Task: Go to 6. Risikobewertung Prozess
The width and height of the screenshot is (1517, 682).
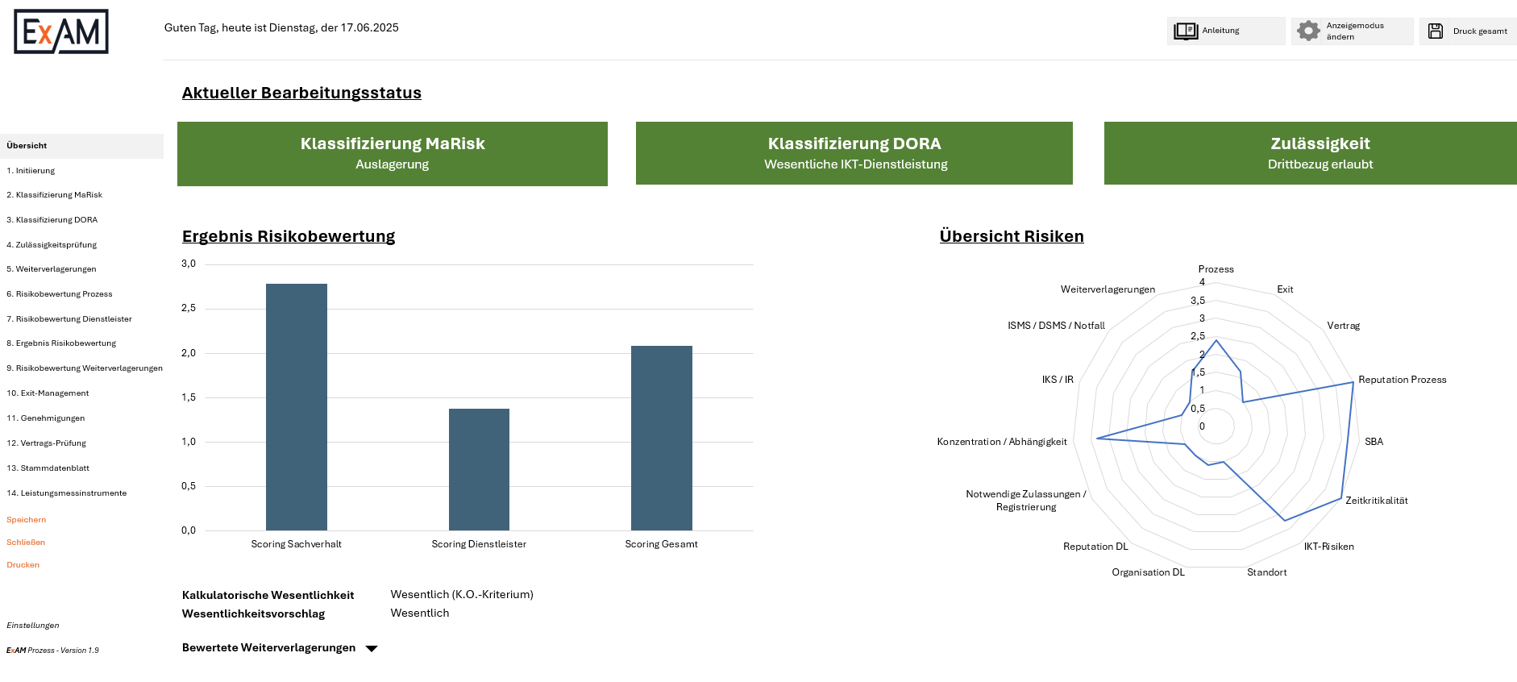Action: [60, 294]
